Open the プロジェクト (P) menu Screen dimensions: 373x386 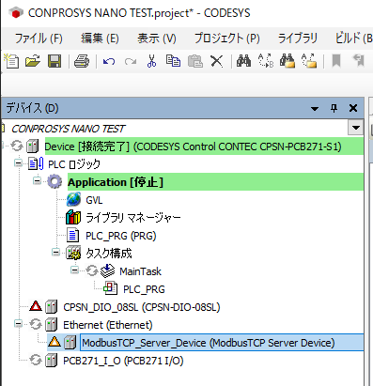[x=226, y=39]
